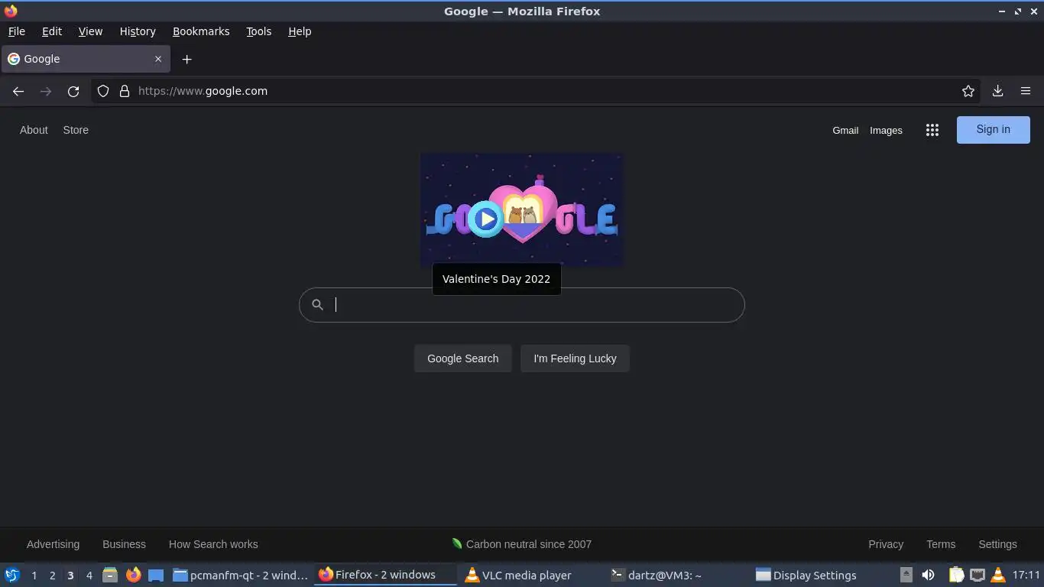The width and height of the screenshot is (1044, 587).
Task: Click I'm Feeling Lucky button
Action: point(575,358)
